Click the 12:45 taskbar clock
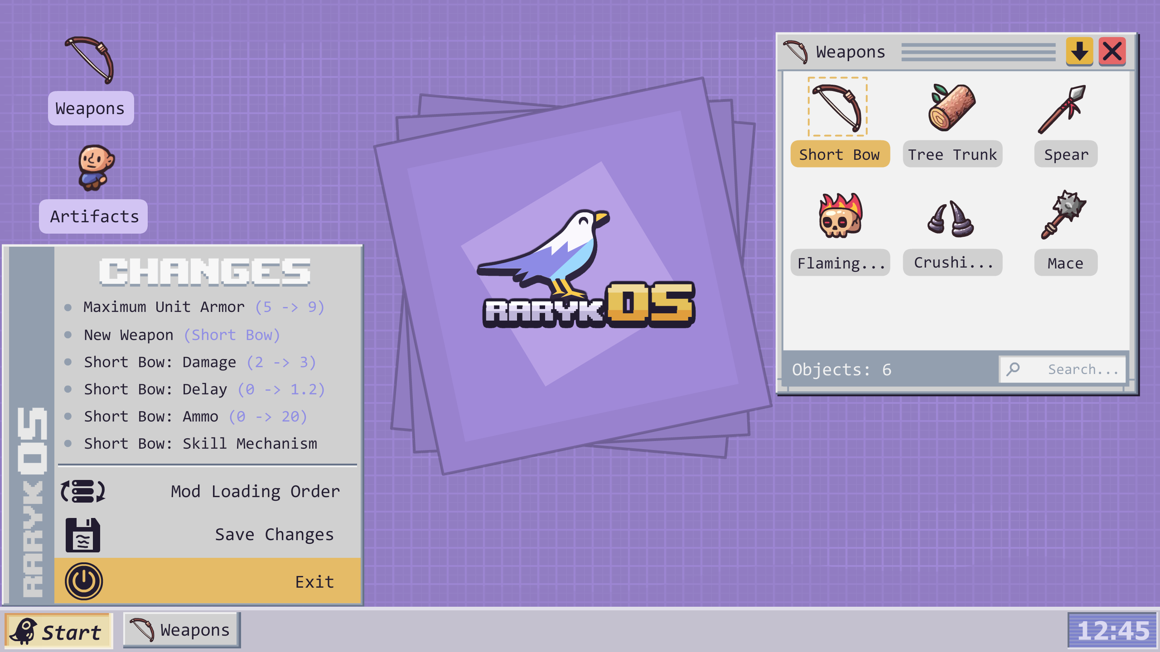The height and width of the screenshot is (652, 1160). pos(1112,630)
